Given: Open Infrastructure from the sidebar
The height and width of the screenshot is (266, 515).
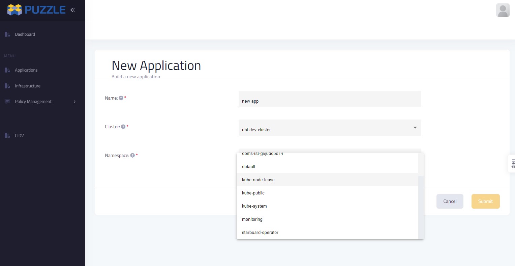Looking at the screenshot, I should [x=28, y=86].
